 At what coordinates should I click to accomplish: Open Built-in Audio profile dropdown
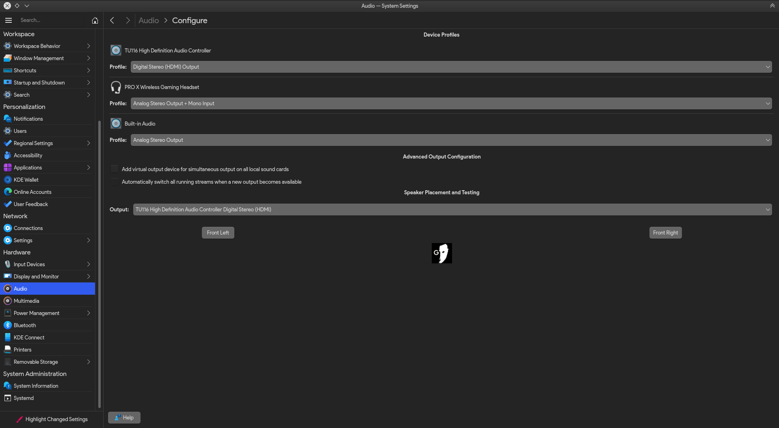pos(451,140)
